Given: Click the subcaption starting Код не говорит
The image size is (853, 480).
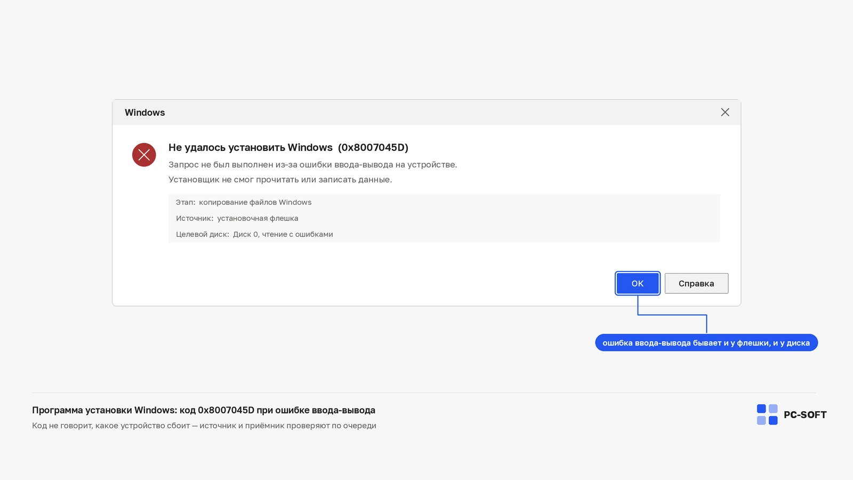Looking at the screenshot, I should 204,426.
